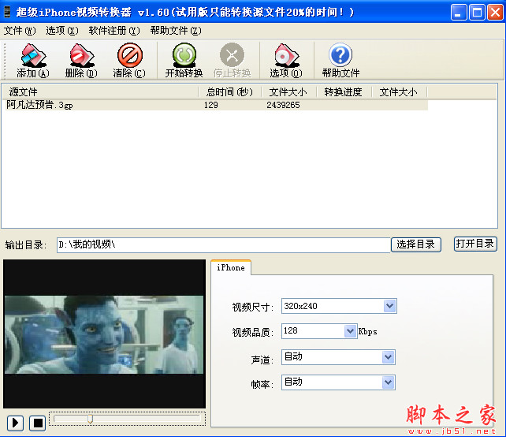506x440 pixels.
Task: Open the 文件(W) menu
Action: tap(20, 31)
